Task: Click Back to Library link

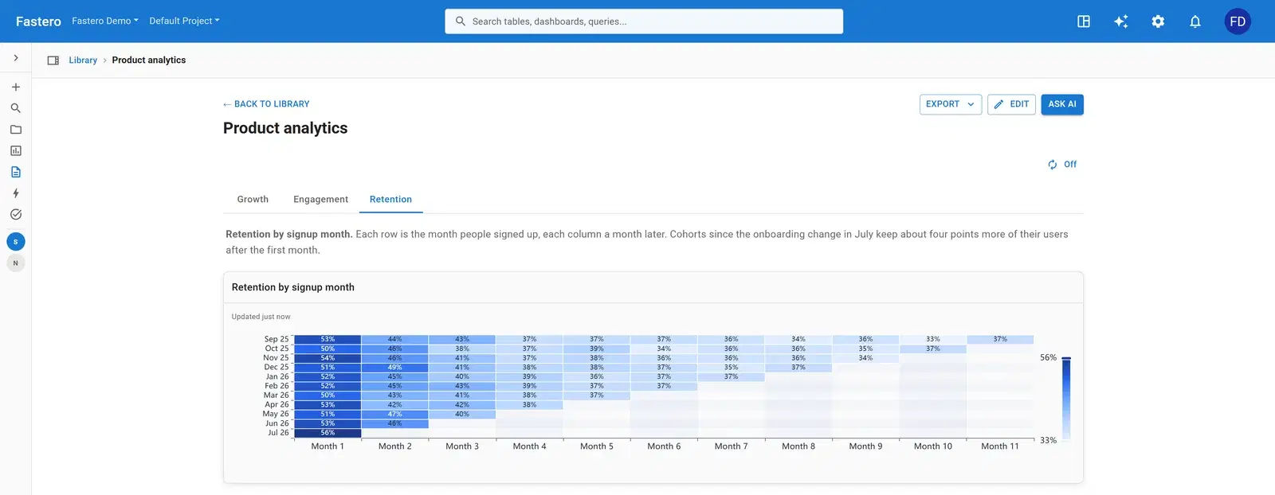Action: (x=266, y=104)
